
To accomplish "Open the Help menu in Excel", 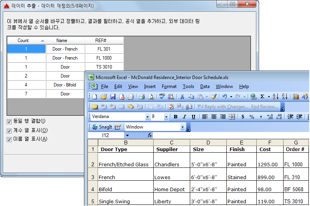I will pyautogui.click(x=244, y=86).
